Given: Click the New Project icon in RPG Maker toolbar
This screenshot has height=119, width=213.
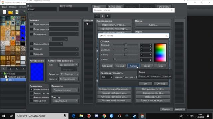Looking at the screenshot, I should pyautogui.click(x=4, y=12).
